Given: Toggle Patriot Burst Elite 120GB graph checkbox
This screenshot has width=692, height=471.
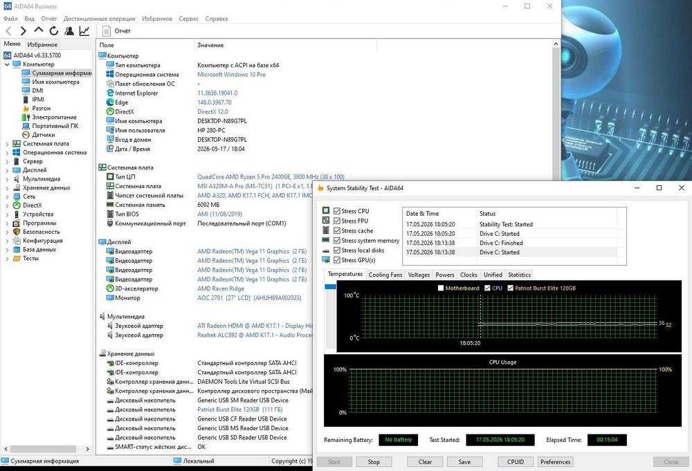Looking at the screenshot, I should tap(510, 288).
